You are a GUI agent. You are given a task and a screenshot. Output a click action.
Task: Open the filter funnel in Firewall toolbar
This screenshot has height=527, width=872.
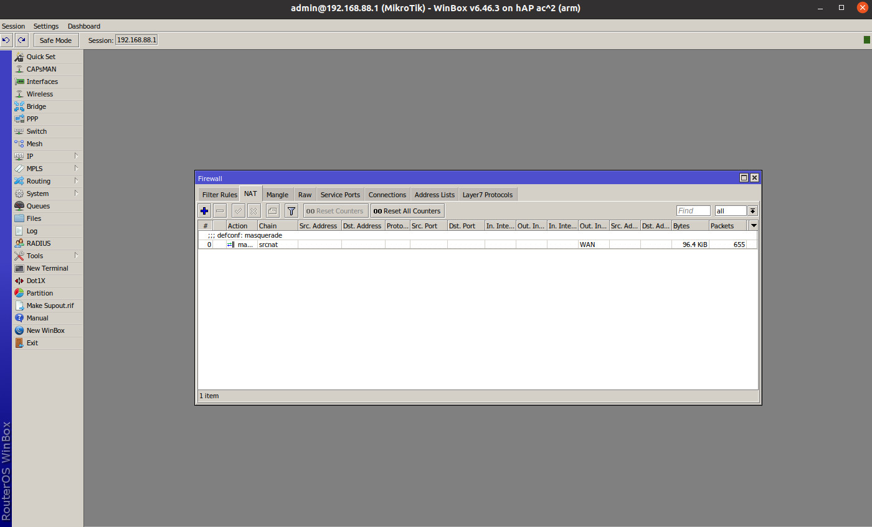click(x=291, y=211)
